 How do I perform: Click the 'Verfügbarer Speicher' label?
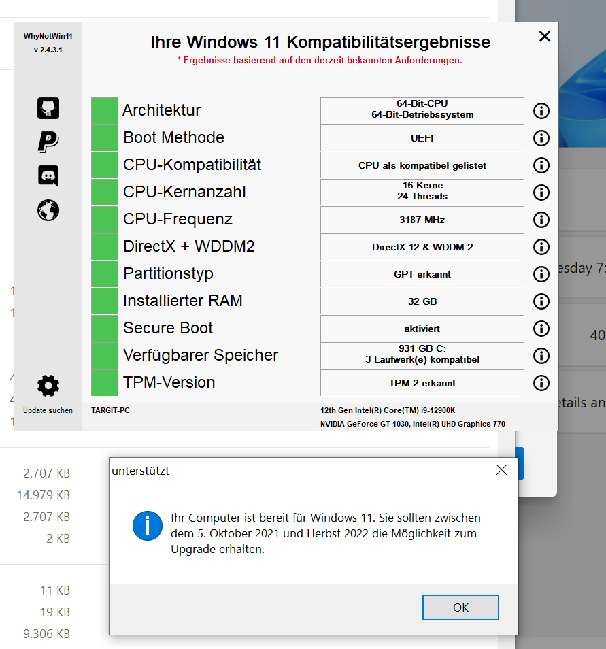201,355
